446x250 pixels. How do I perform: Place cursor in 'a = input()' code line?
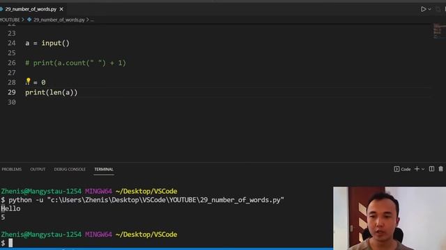point(47,43)
